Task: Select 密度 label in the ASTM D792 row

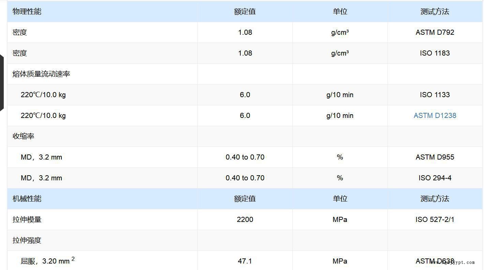Action: tap(20, 32)
